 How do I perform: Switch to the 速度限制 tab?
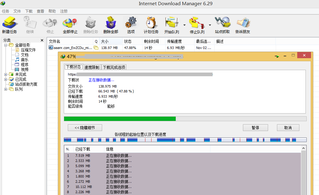(92, 67)
